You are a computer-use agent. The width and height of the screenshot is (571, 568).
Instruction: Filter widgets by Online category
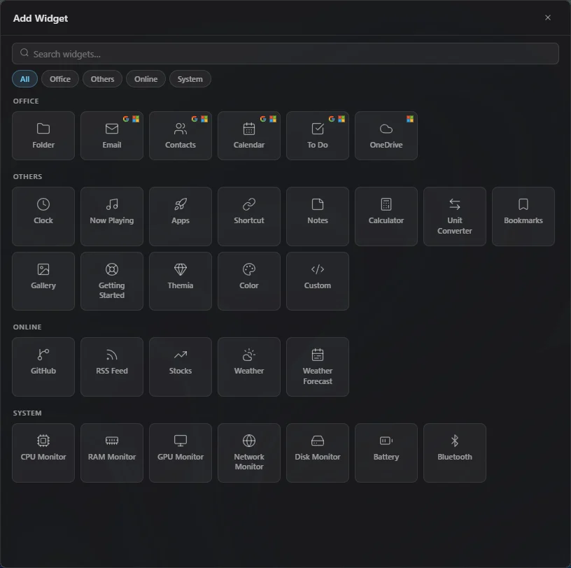coord(146,79)
